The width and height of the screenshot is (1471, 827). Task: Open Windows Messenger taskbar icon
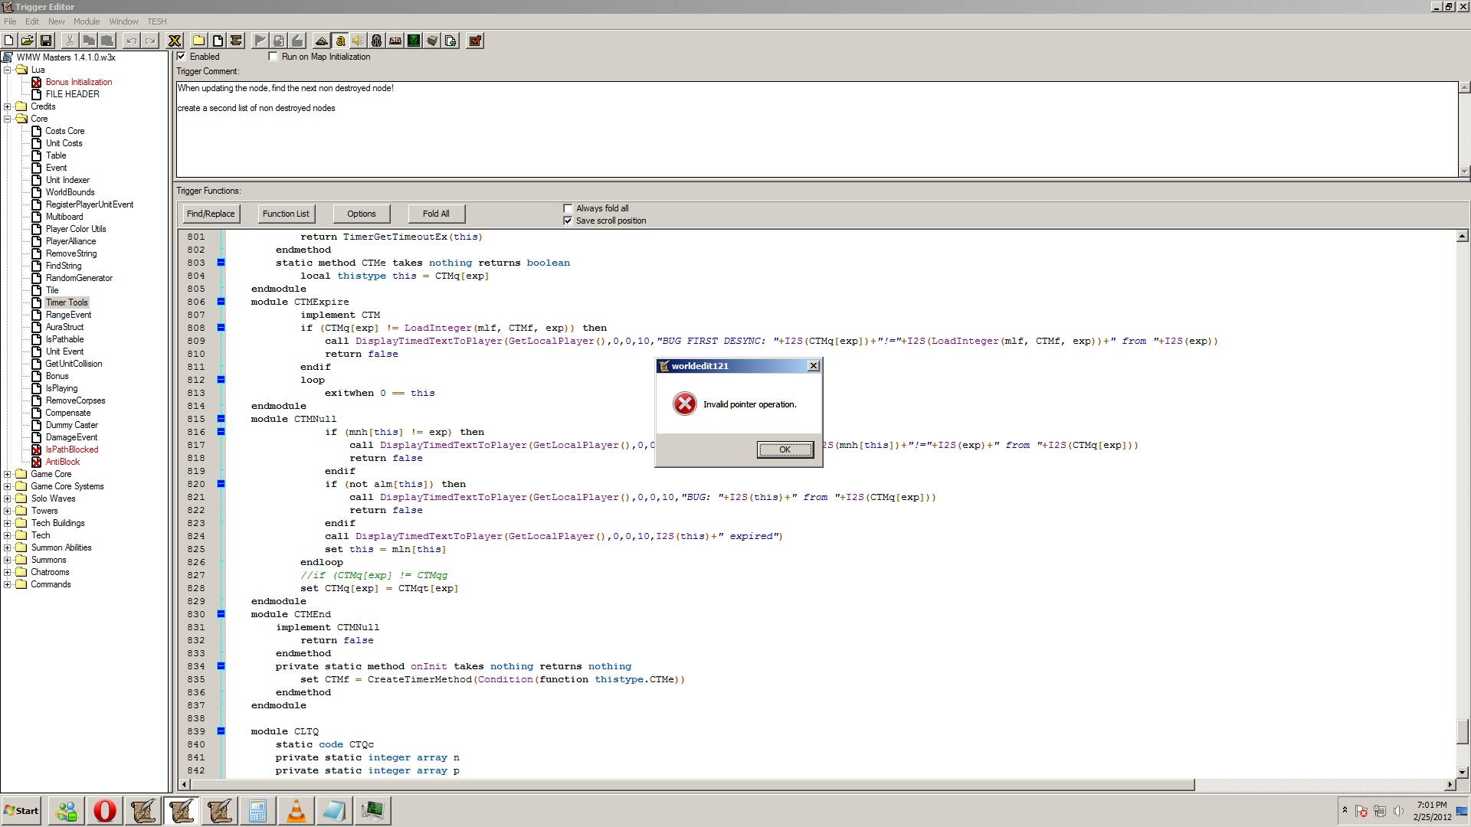67,811
